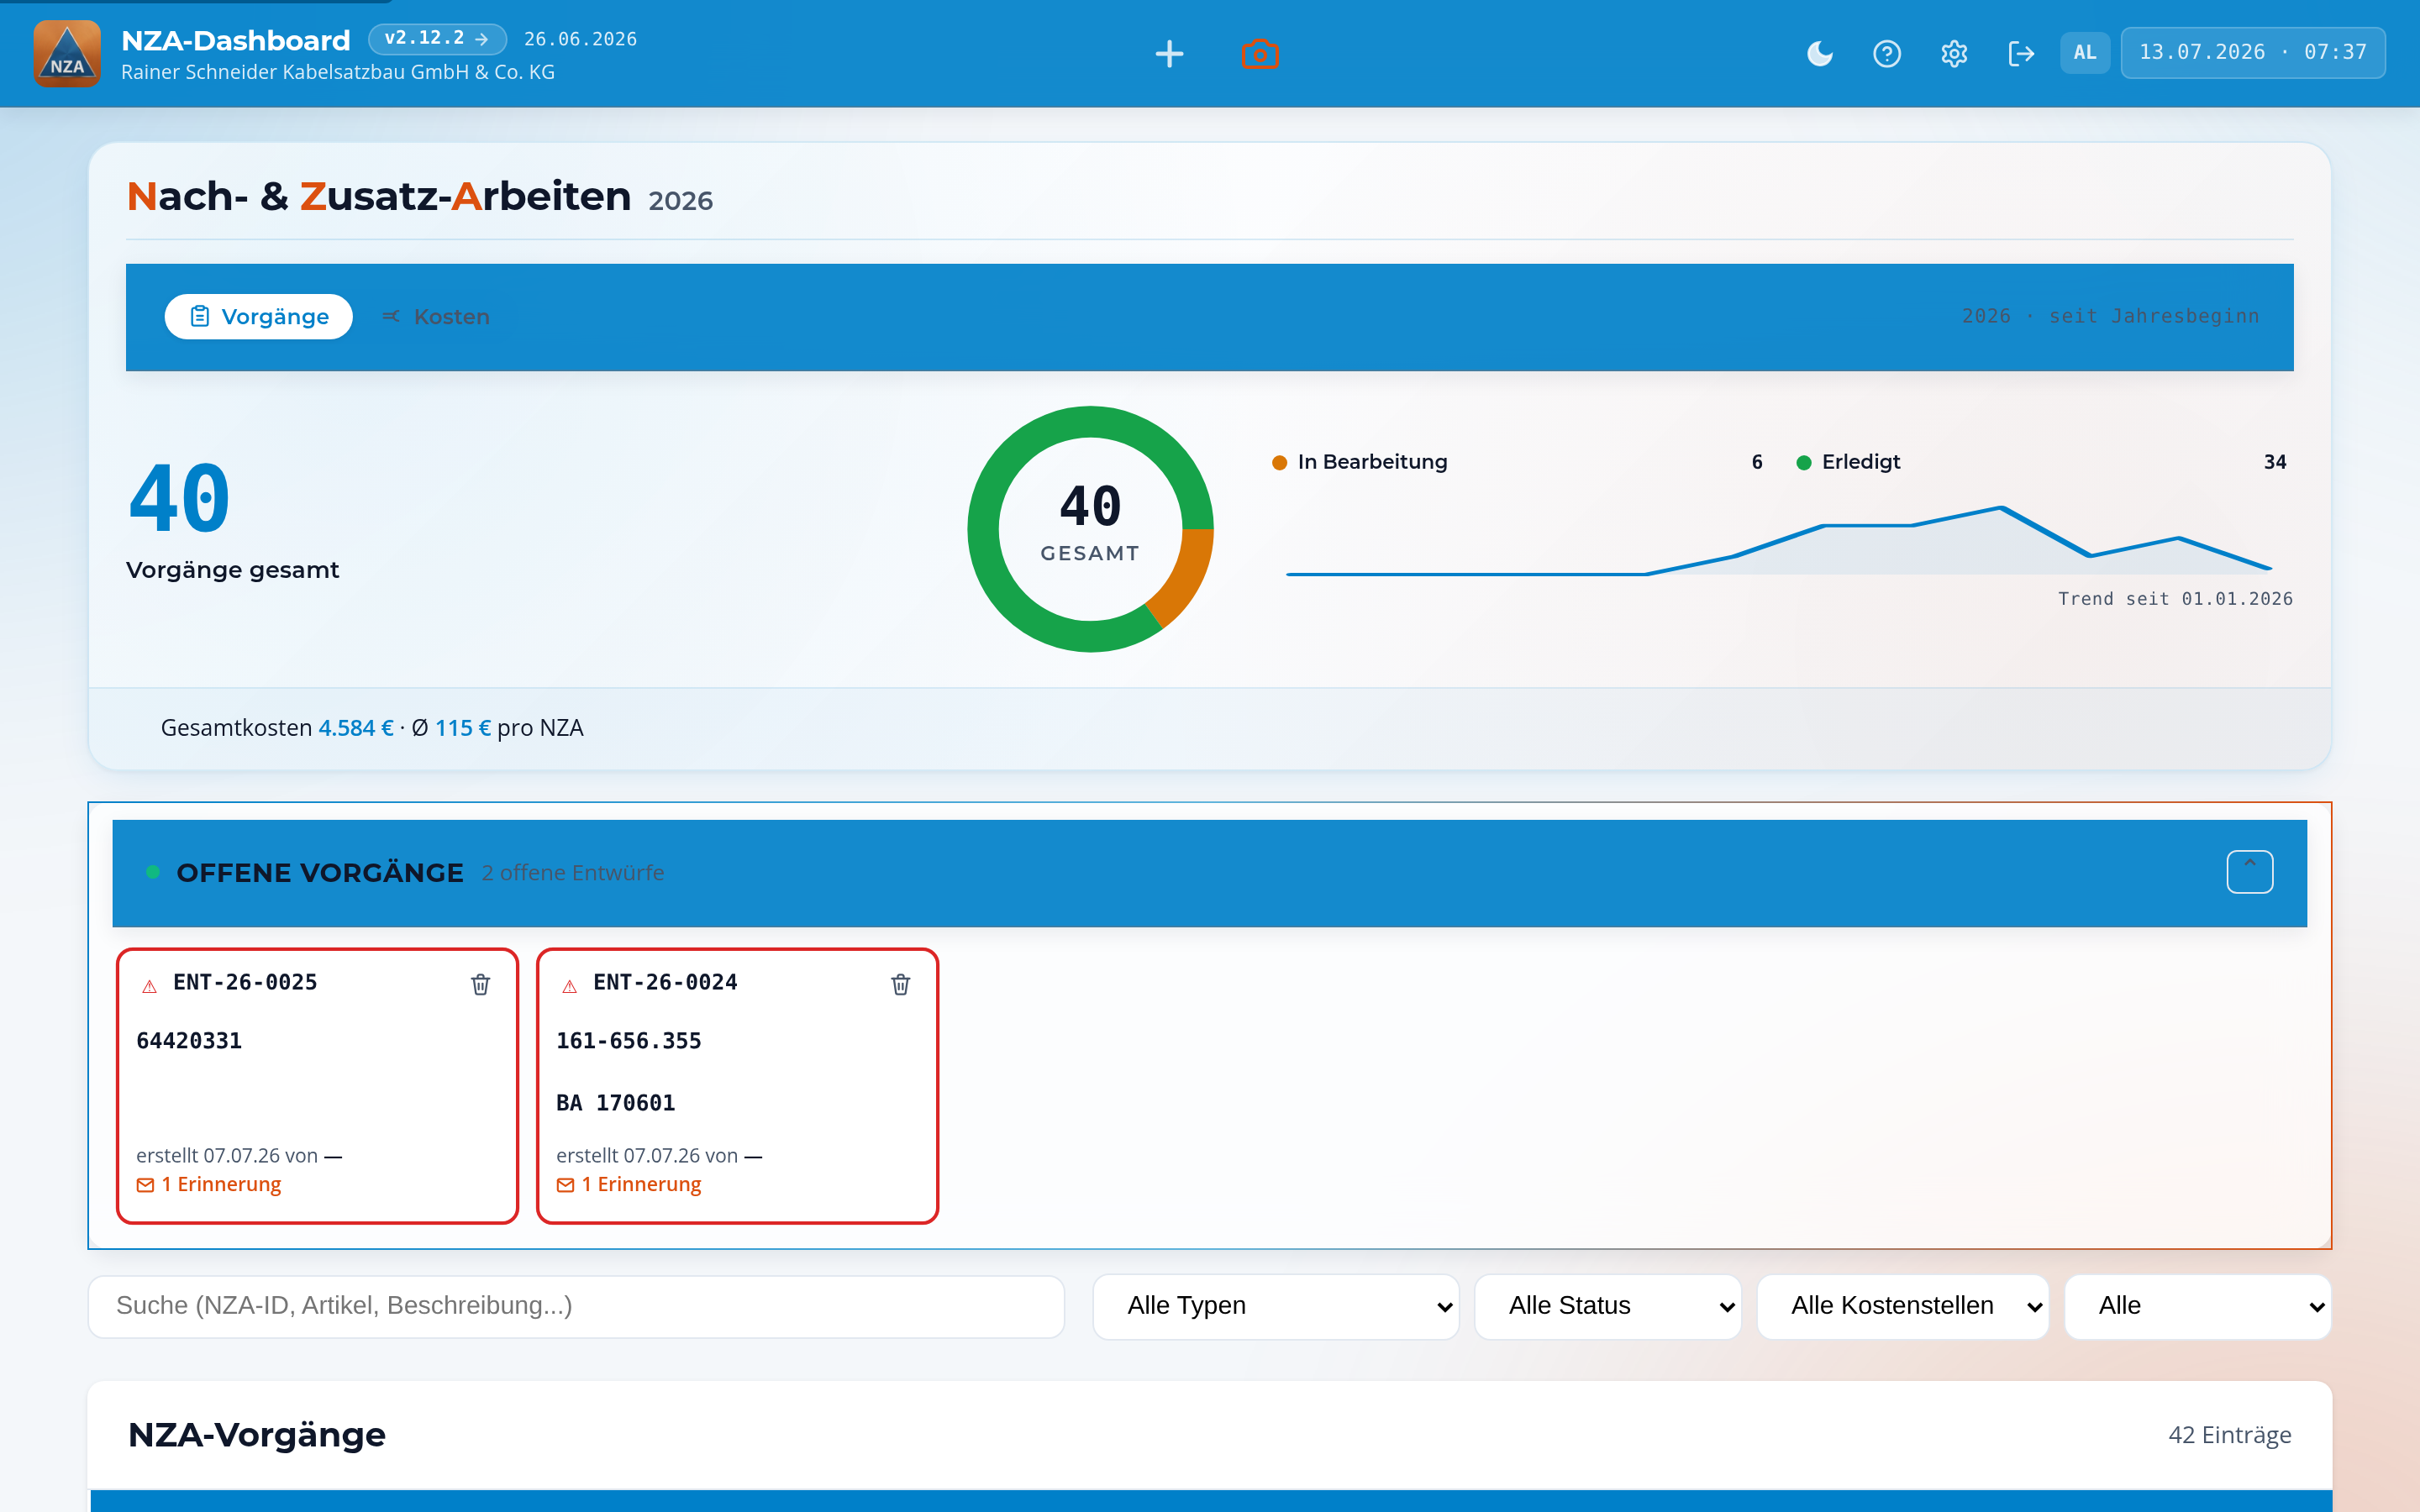Screen dimensions: 2420x1512
Task: Click the v2.12.2 version badge
Action: tap(437, 39)
